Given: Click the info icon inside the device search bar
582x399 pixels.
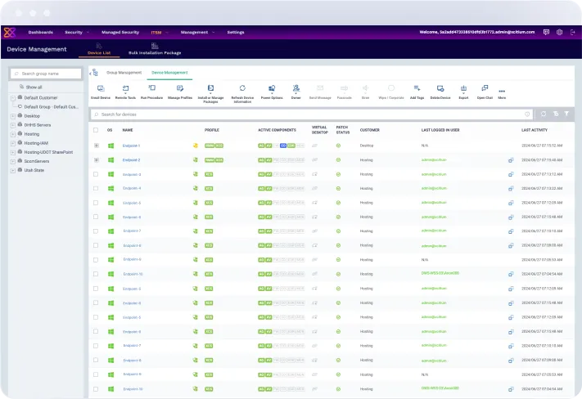Looking at the screenshot, I should point(527,114).
